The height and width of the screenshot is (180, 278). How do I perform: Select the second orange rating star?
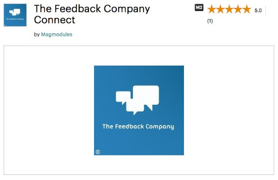221,9
